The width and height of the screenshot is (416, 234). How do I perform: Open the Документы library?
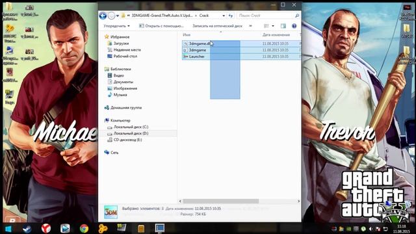120,82
